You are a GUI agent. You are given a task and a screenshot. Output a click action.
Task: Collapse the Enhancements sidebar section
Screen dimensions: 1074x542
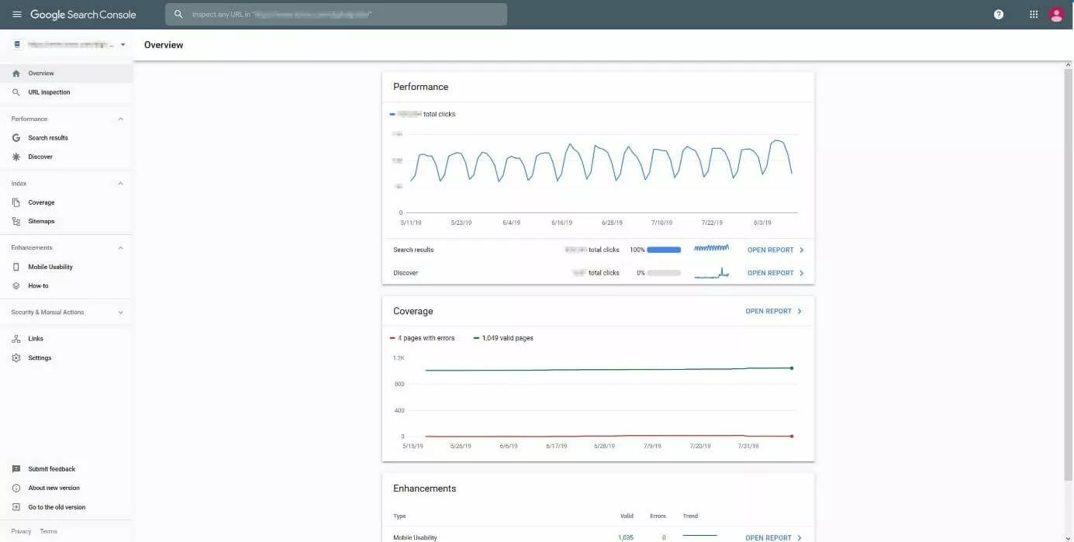coord(120,248)
